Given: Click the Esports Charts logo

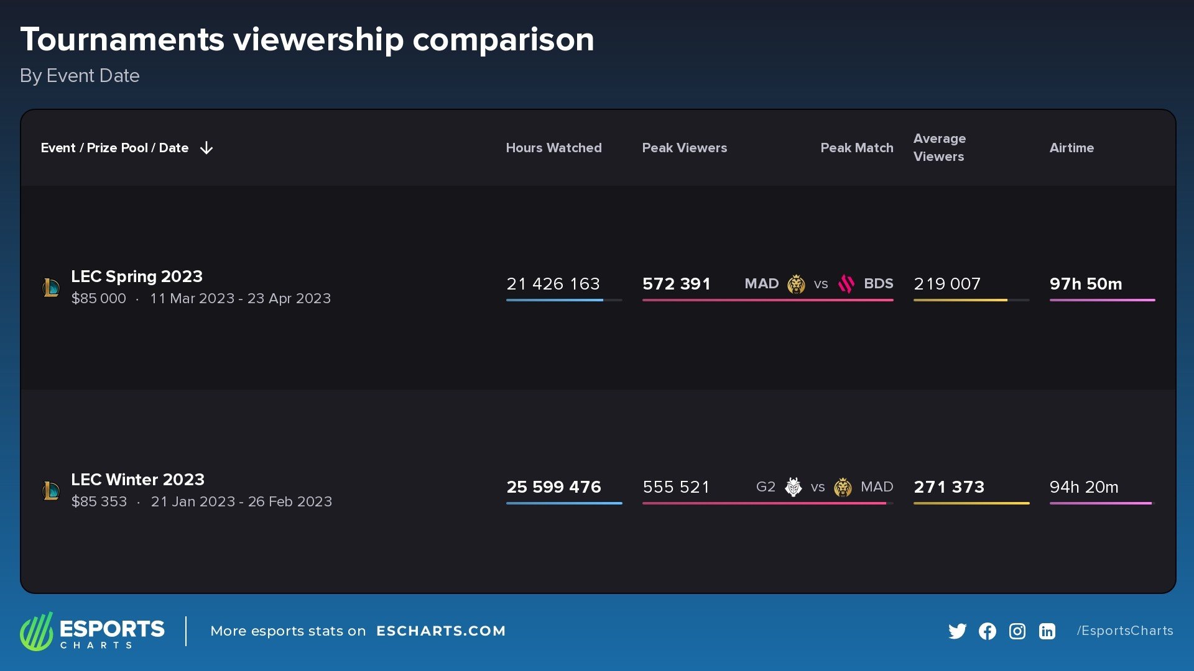Looking at the screenshot, I should click(x=92, y=631).
